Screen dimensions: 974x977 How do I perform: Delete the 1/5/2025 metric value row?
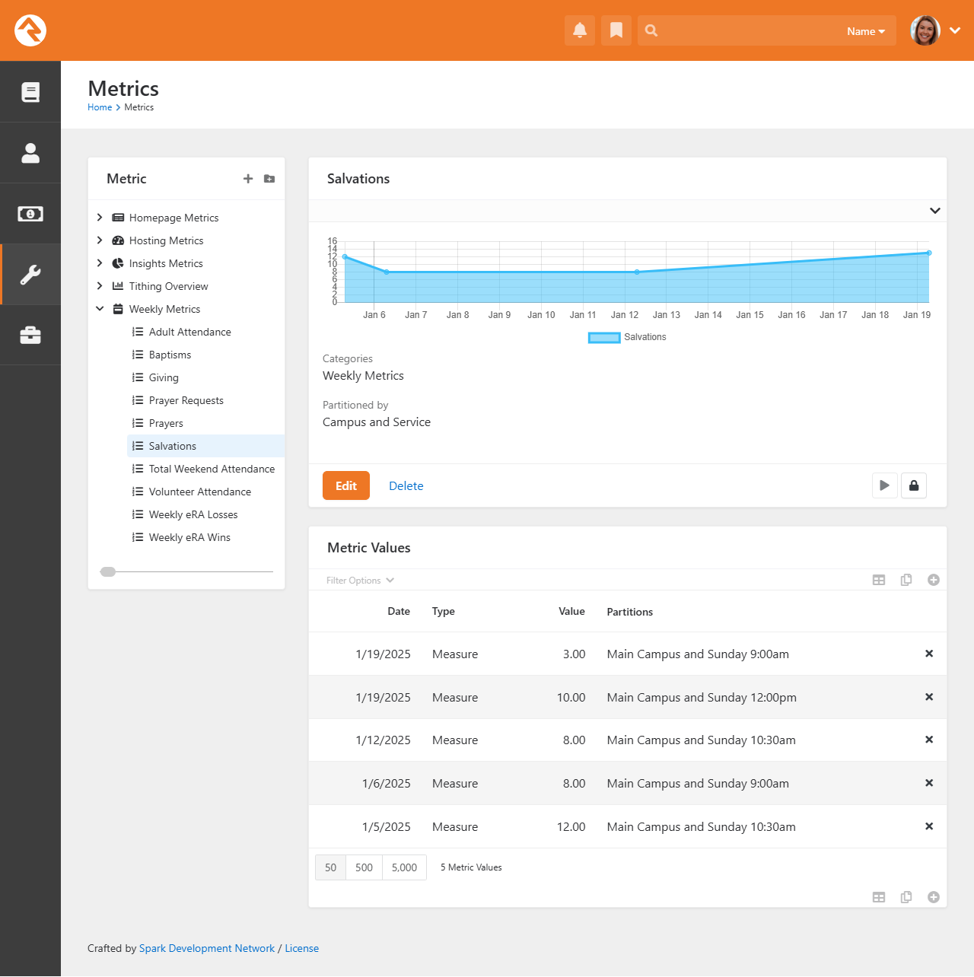929,826
